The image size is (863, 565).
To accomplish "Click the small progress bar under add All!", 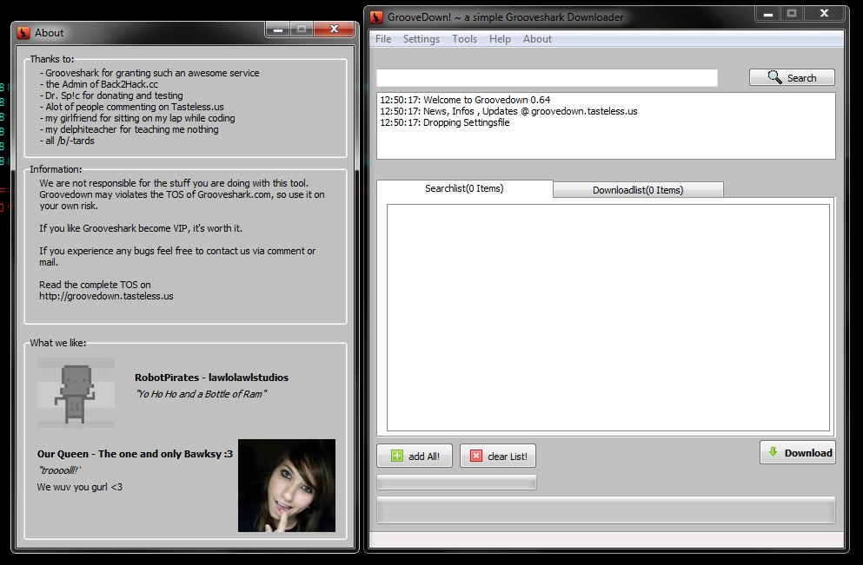I will (456, 483).
